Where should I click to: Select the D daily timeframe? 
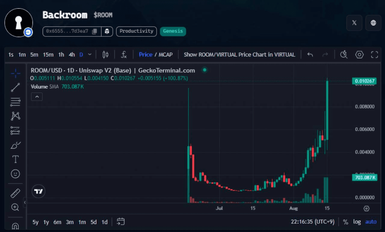[x=81, y=55]
